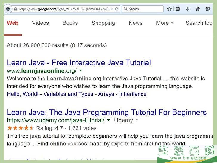
Task: Focus the browser Search input field
Action: point(143,9)
